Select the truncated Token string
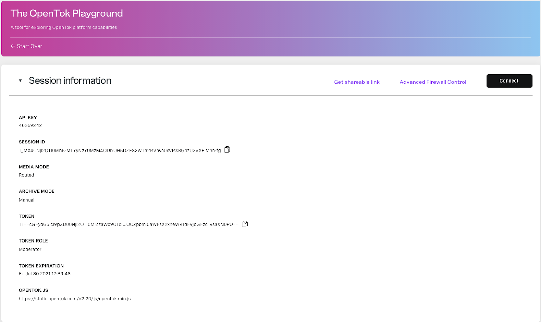This screenshot has height=322, width=541. click(128, 224)
